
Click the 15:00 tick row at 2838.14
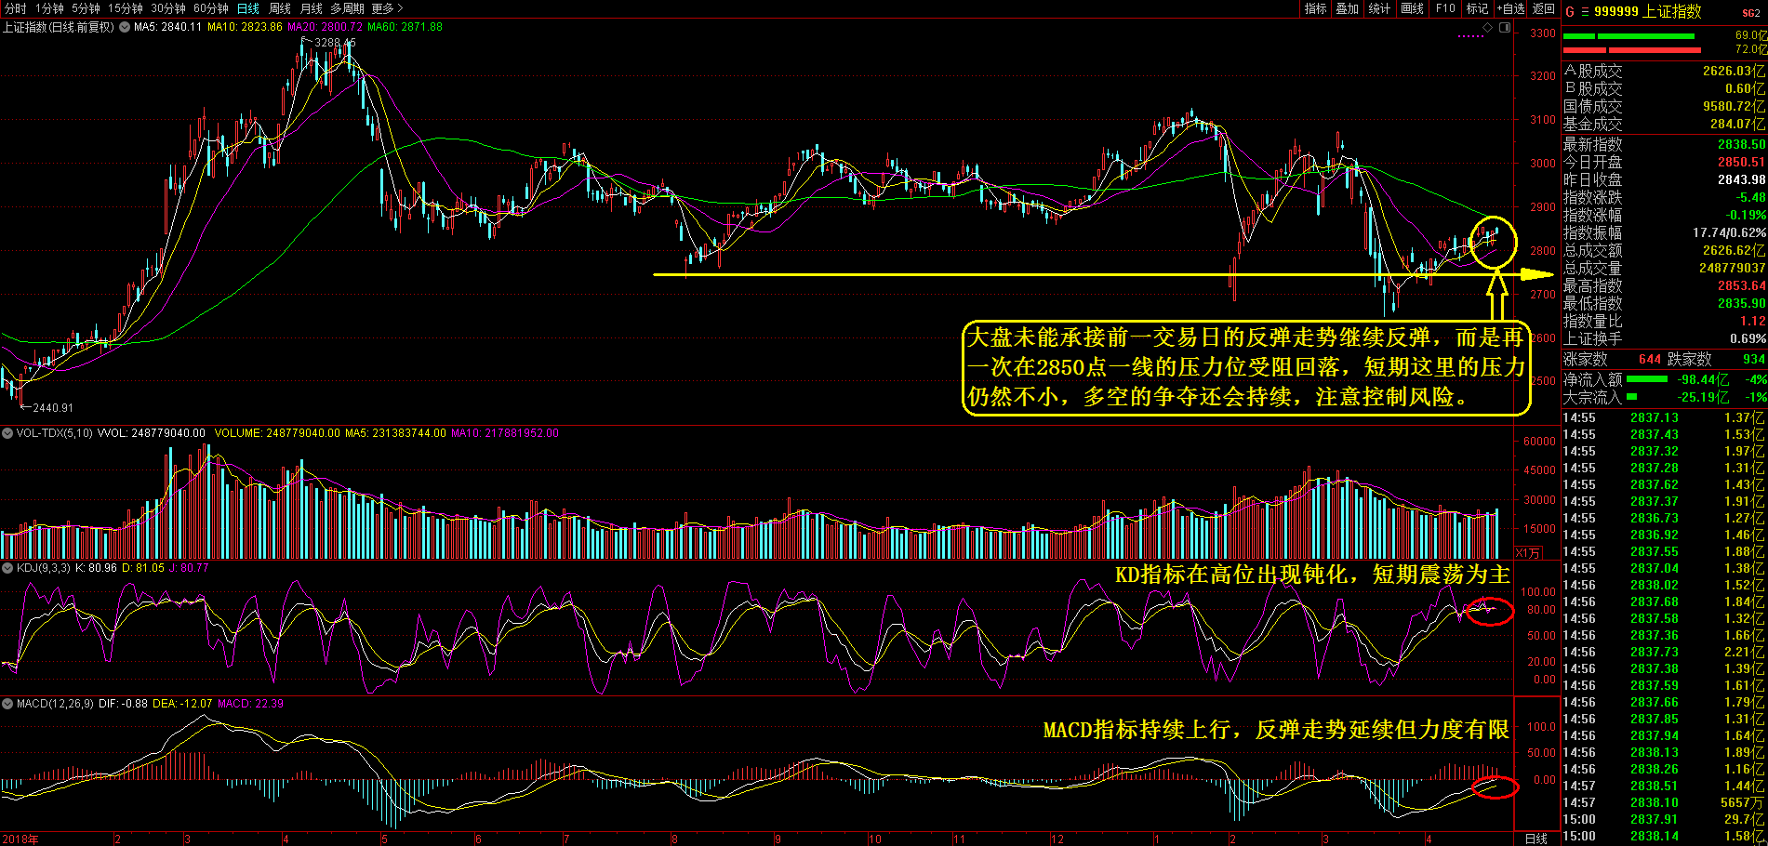coord(1664,836)
